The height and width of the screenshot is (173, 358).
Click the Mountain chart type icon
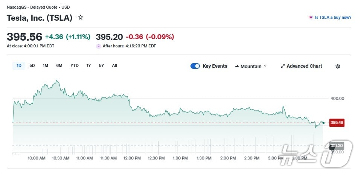(x=237, y=66)
